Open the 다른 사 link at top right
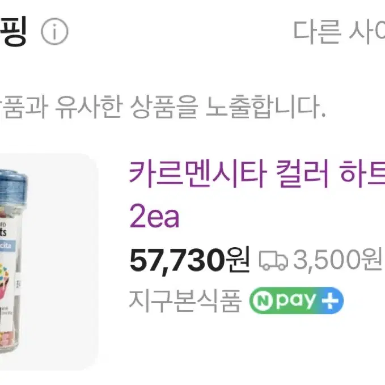This screenshot has height=385, width=385. (339, 32)
